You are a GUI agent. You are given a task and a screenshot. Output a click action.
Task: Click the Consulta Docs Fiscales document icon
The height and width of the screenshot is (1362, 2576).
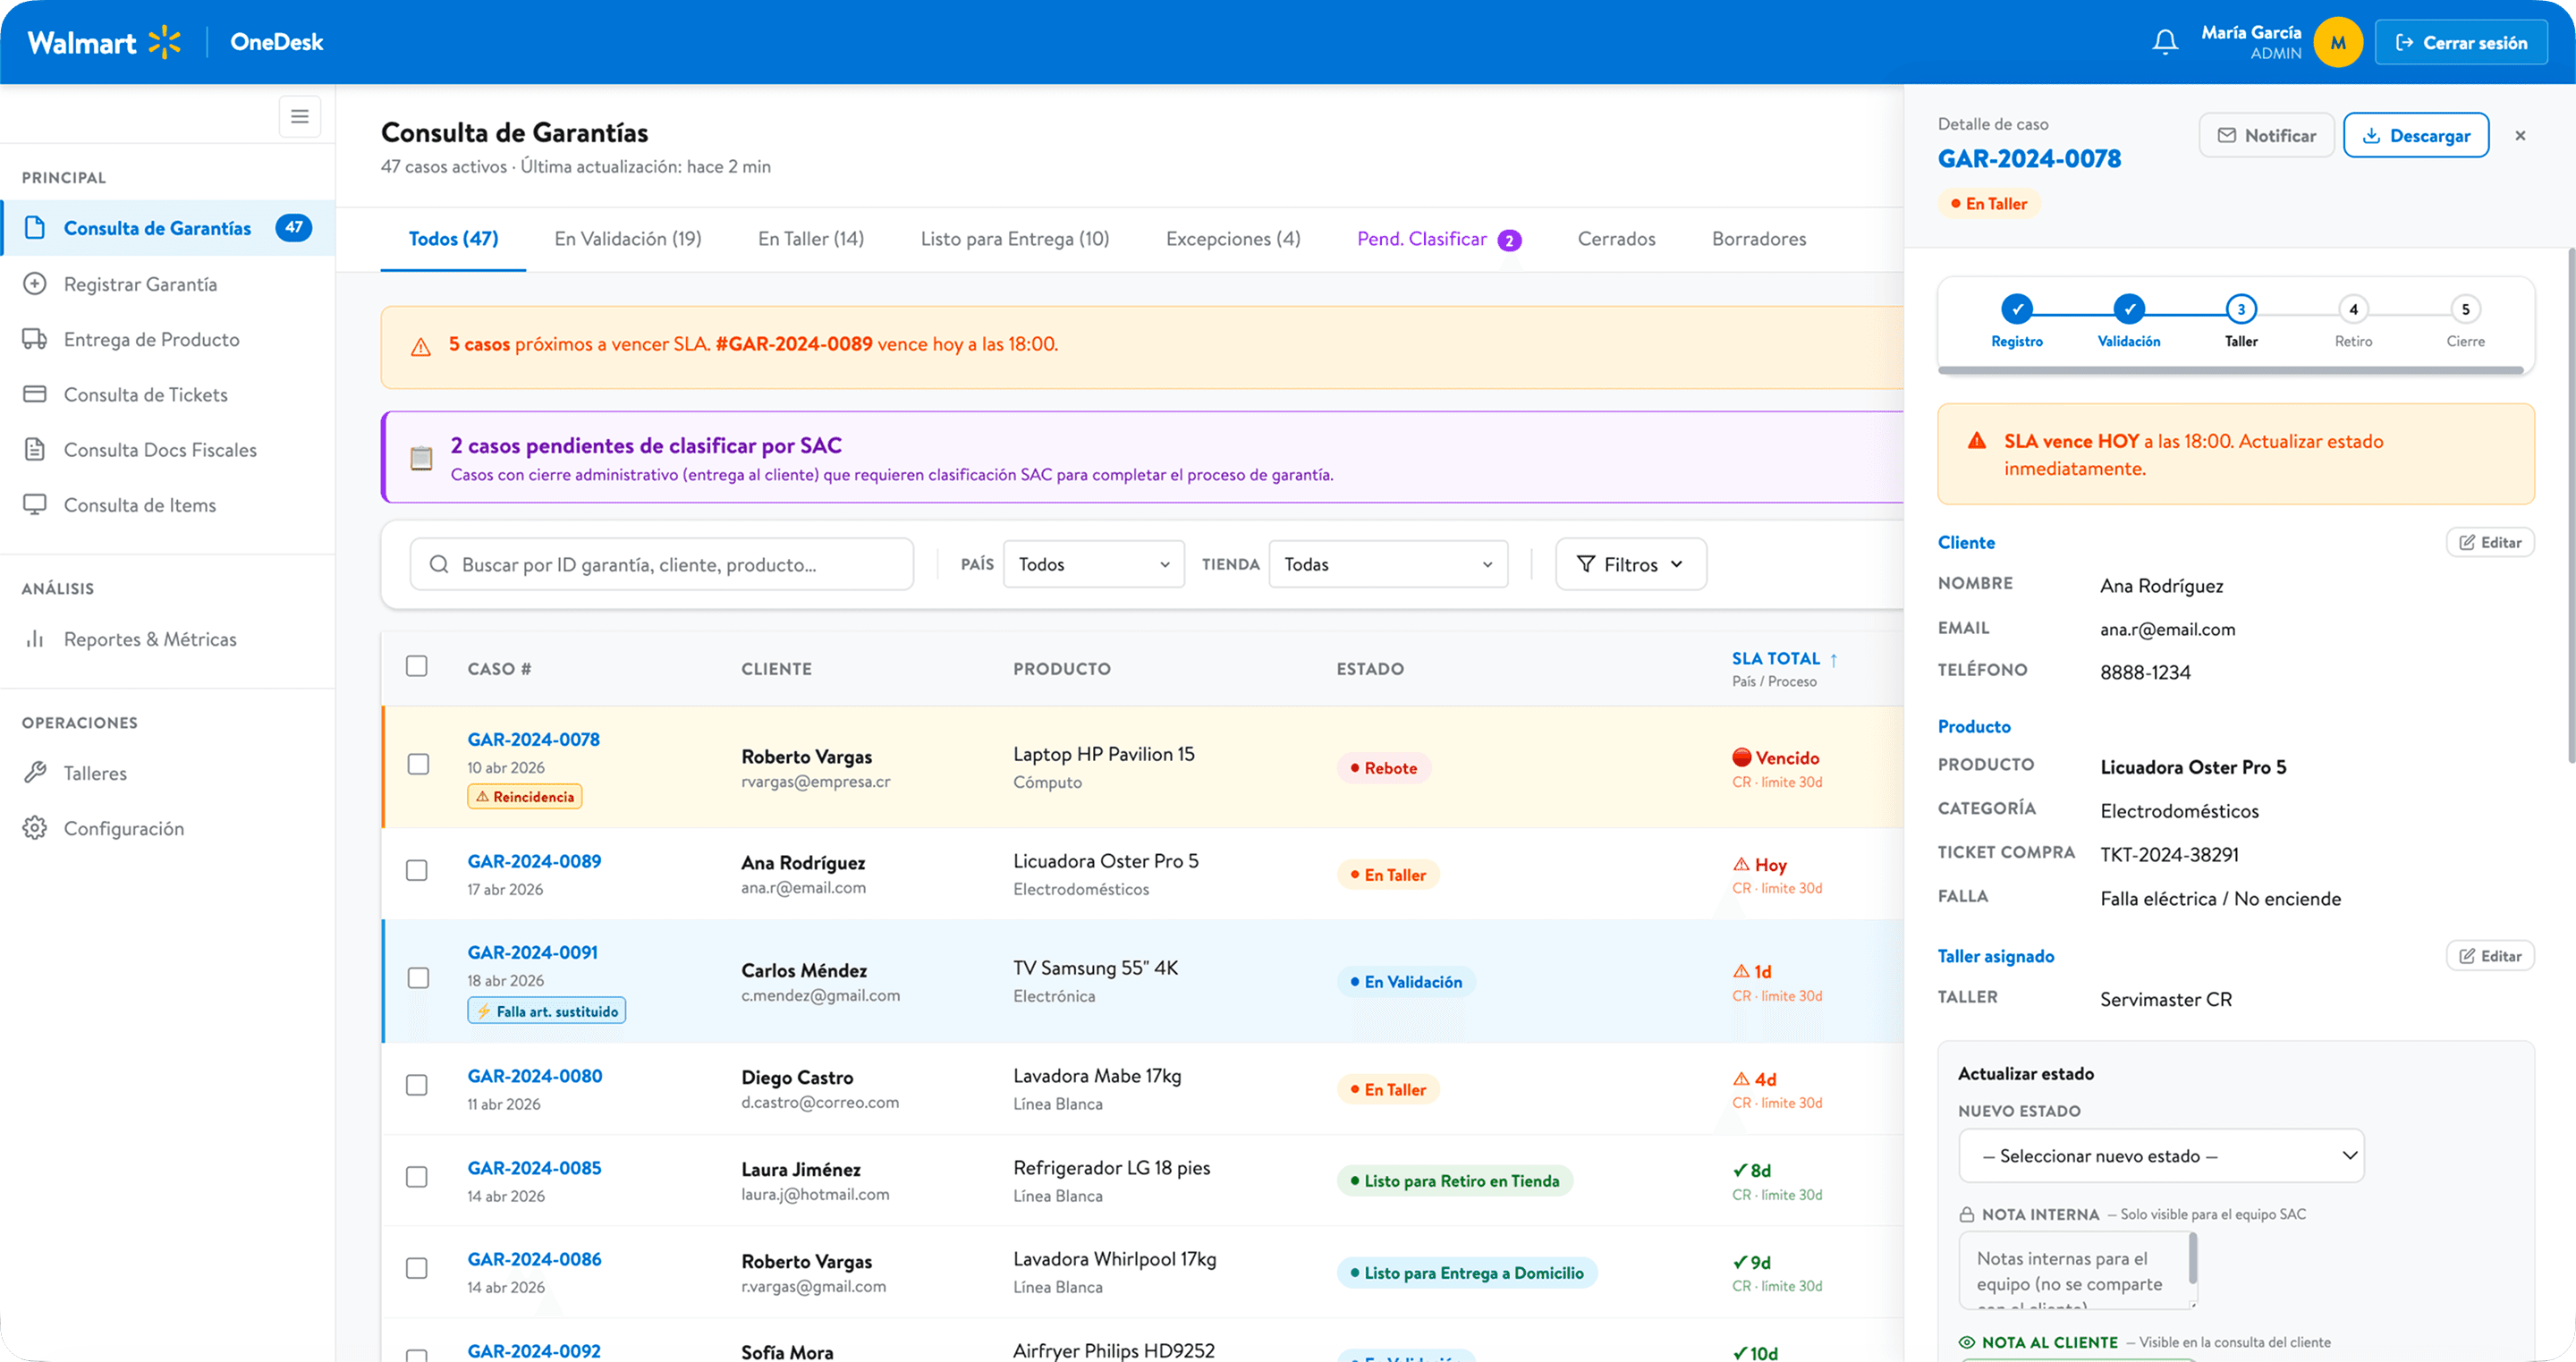point(35,449)
